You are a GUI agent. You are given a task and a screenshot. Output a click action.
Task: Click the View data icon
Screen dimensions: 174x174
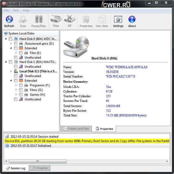coord(102,21)
